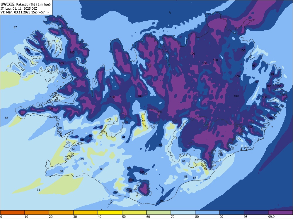Click the humidity value '75' in the southwest

click(38, 190)
